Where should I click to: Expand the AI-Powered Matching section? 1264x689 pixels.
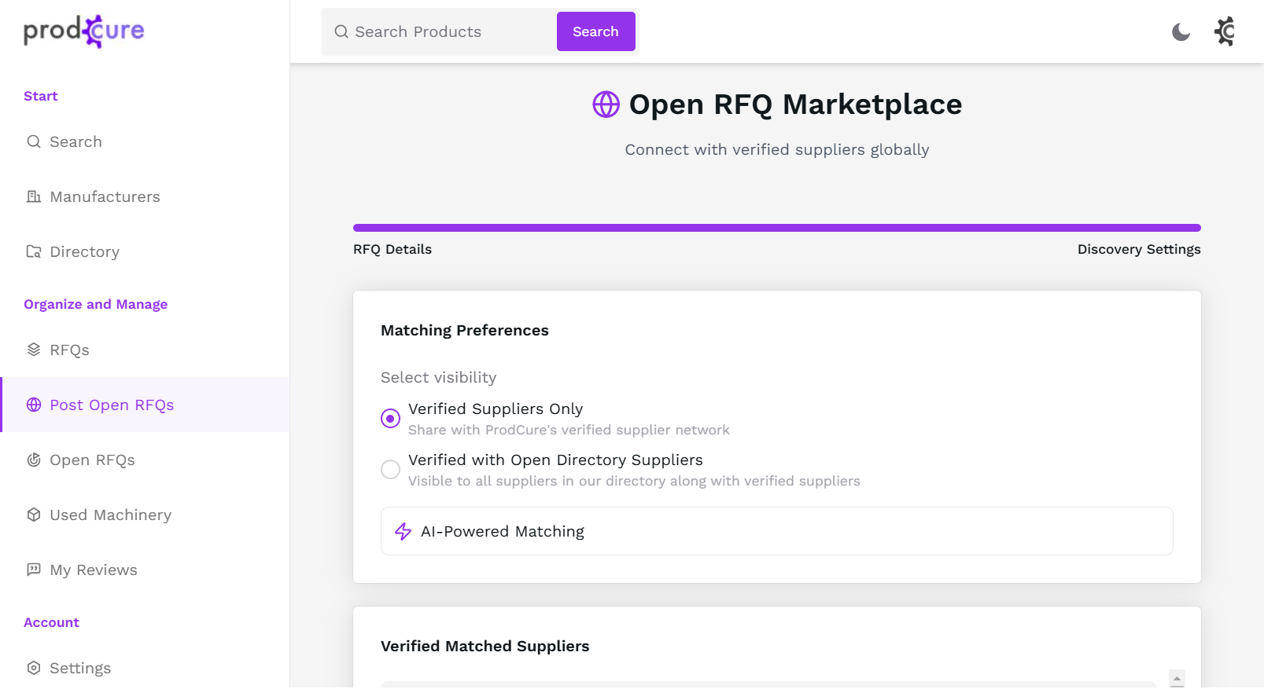click(x=776, y=532)
